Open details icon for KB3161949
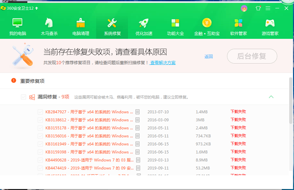 point(138,144)
